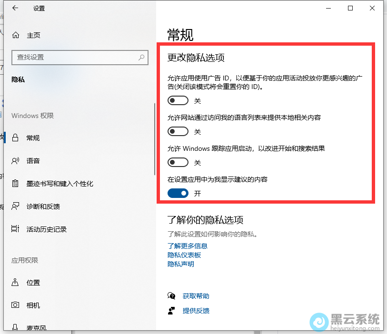Click 获取帮助 help link
The width and height of the screenshot is (387, 334).
(x=196, y=296)
